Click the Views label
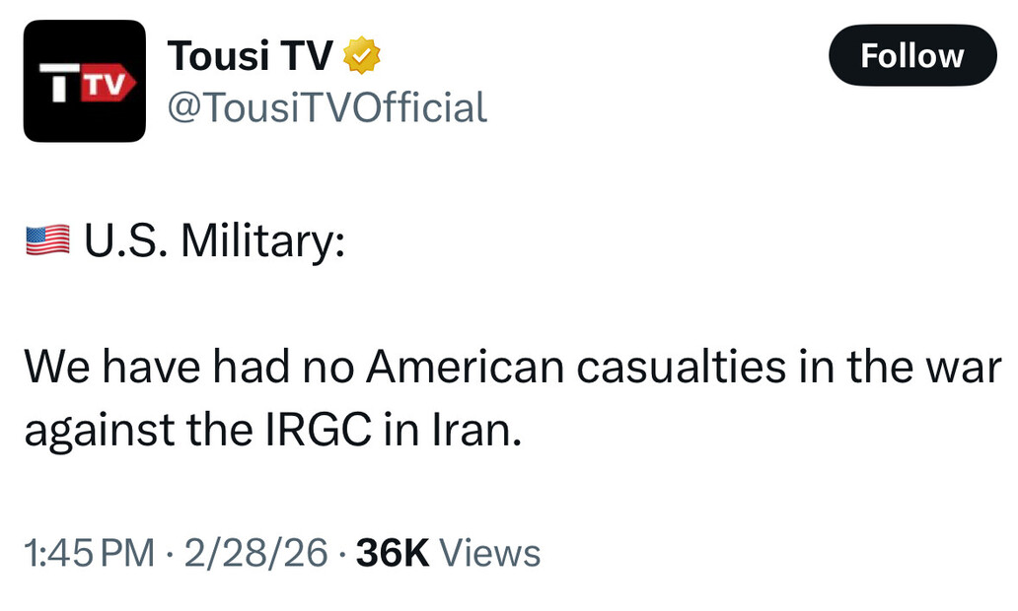The width and height of the screenshot is (1018, 611). pyautogui.click(x=490, y=553)
